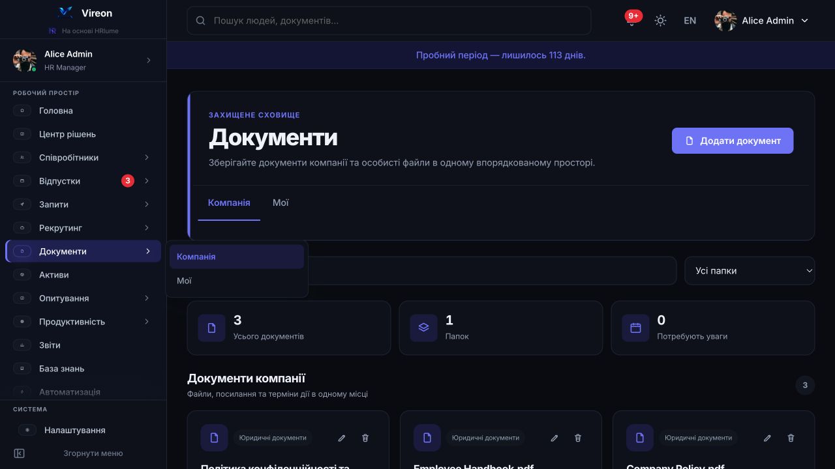Click the Юридичні документи tag on Employee Handbook

click(486, 438)
